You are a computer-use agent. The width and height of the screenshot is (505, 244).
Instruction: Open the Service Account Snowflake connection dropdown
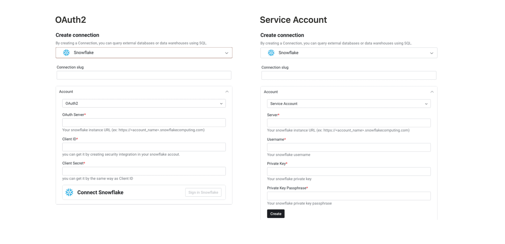pyautogui.click(x=349, y=53)
